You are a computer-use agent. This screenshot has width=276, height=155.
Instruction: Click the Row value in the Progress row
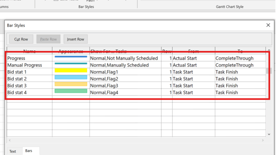pos(167,58)
